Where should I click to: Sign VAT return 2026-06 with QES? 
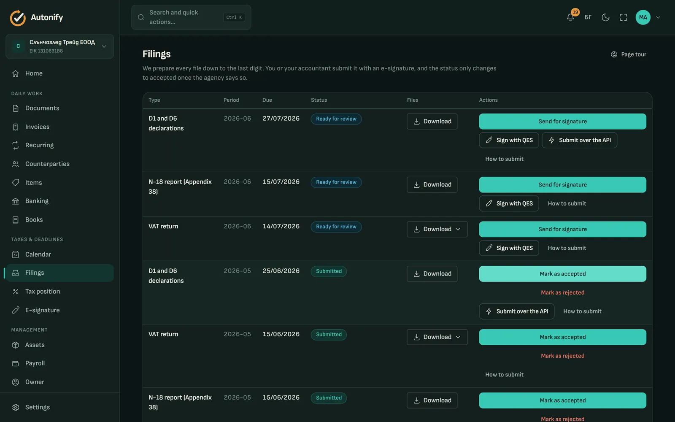coord(509,248)
